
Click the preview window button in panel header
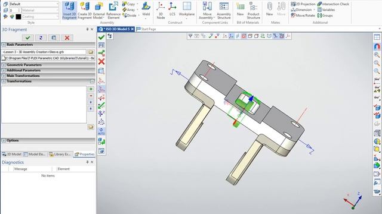tap(54, 37)
